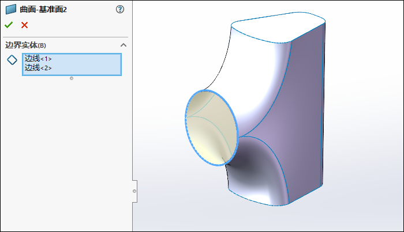The width and height of the screenshot is (404, 232).
Task: Select 边线<1> in the selection list
Action: 38,59
